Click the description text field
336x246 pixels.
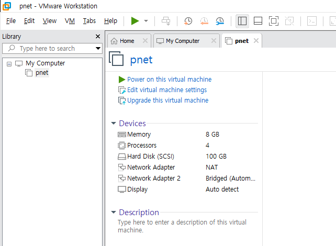pos(182,226)
